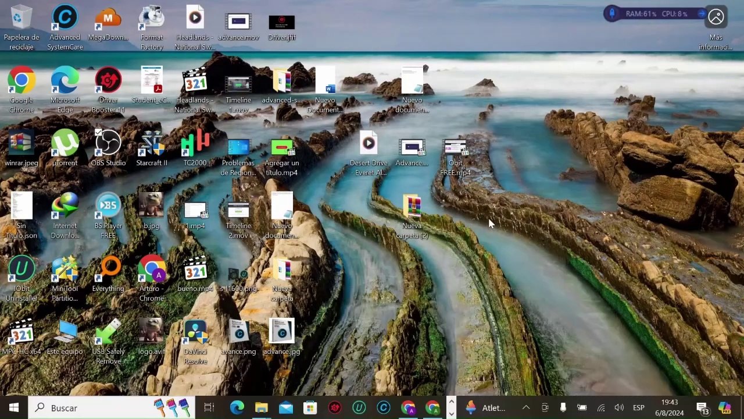This screenshot has height=419, width=744.
Task: Expand the hidden system tray icons
Action: [526, 407]
